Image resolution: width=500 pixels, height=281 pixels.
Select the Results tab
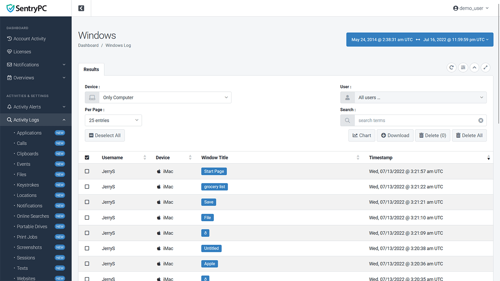point(91,69)
